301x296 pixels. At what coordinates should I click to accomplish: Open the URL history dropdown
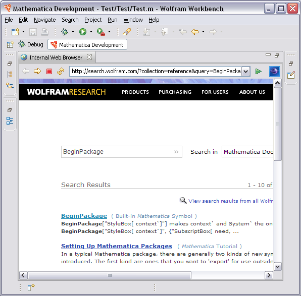[246, 72]
